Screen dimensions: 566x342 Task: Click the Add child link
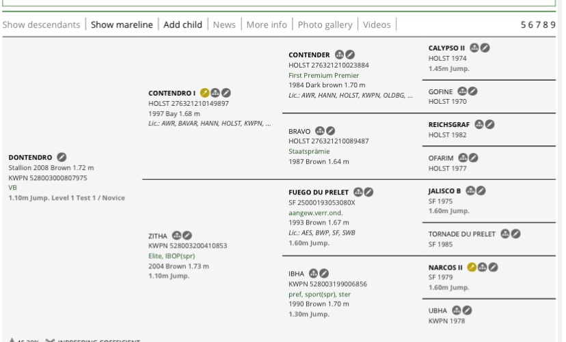point(183,25)
